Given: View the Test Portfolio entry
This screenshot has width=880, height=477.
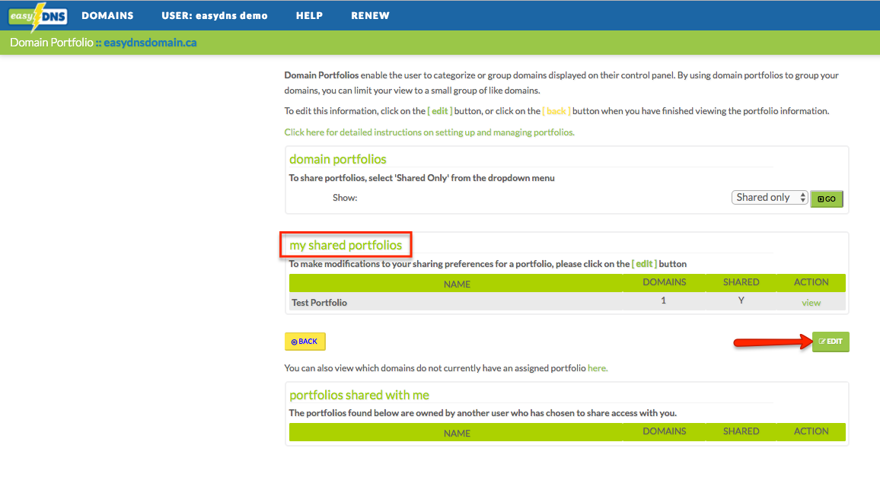Looking at the screenshot, I should pos(811,303).
